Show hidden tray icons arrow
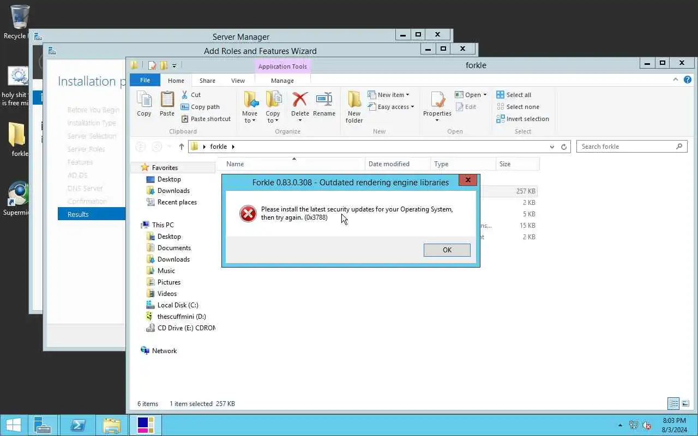Viewport: 698px width, 436px height. [620, 425]
